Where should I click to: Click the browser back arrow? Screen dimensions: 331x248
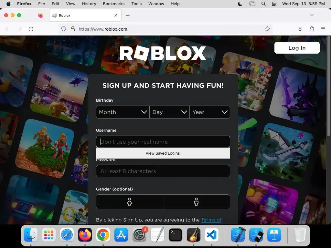(8, 29)
